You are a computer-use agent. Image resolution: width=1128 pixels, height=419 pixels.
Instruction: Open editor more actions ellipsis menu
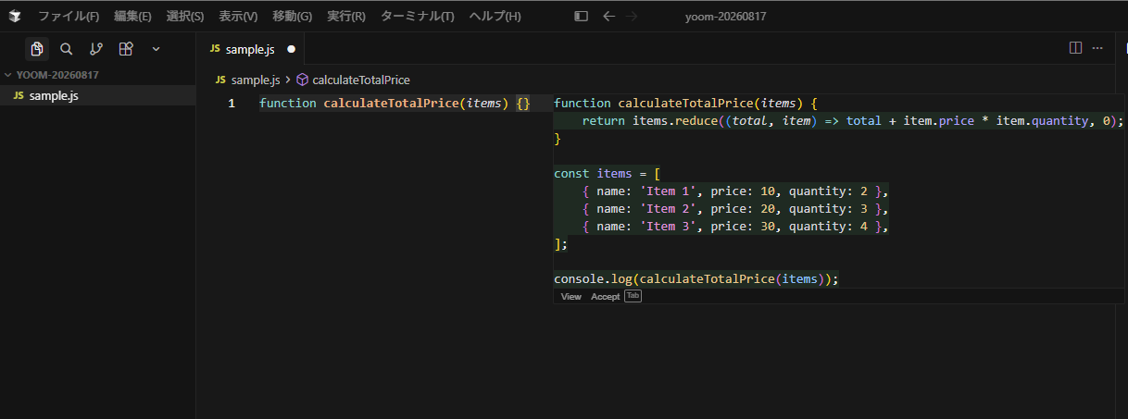(x=1097, y=48)
